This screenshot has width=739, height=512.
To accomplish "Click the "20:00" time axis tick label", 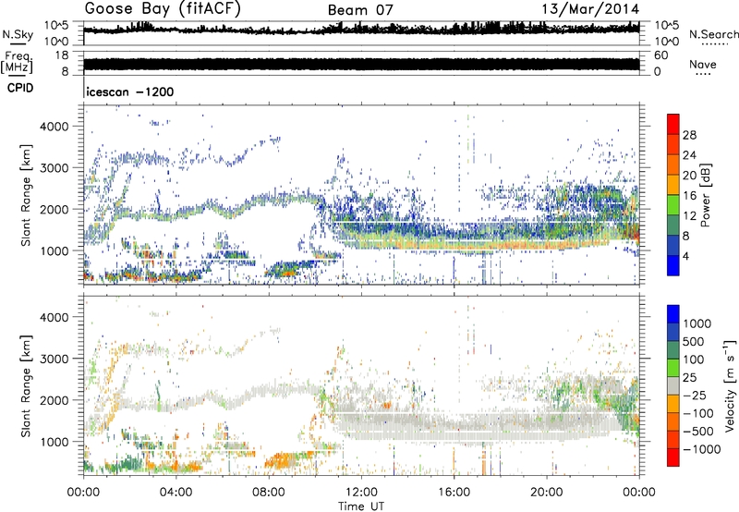I will tap(547, 493).
